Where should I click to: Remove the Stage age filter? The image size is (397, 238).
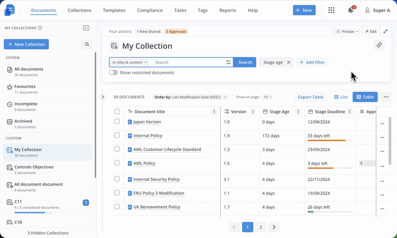288,62
